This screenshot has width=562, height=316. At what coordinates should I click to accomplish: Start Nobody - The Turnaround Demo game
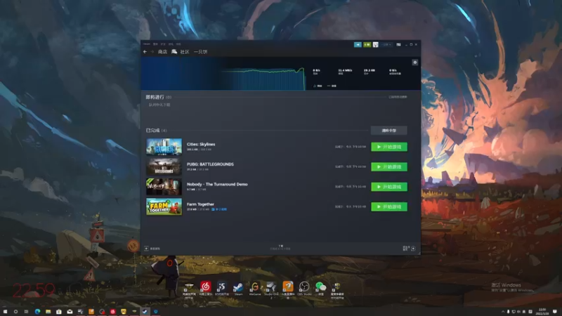389,187
